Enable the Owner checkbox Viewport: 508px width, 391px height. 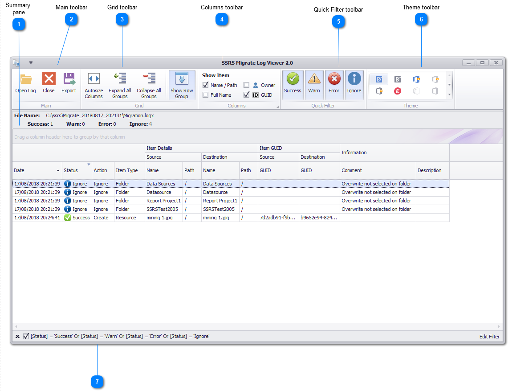point(246,85)
